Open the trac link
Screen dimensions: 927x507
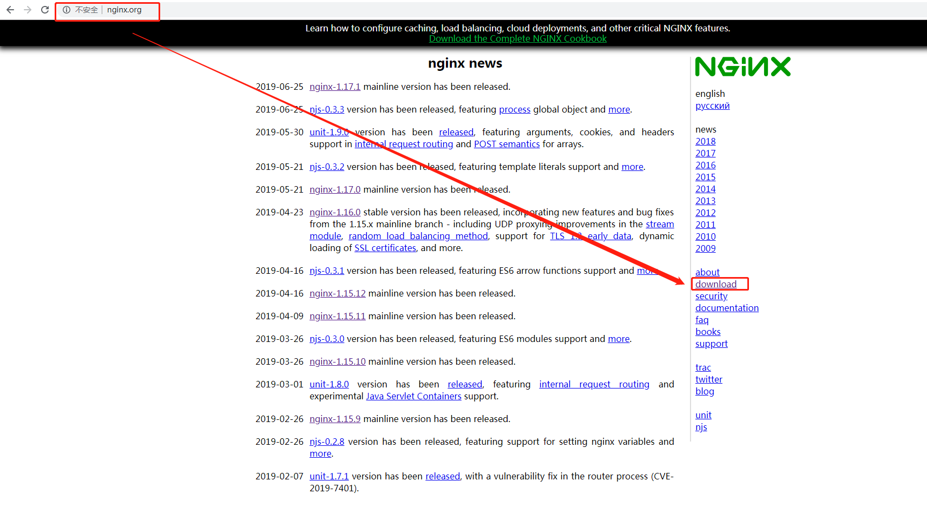click(x=703, y=367)
